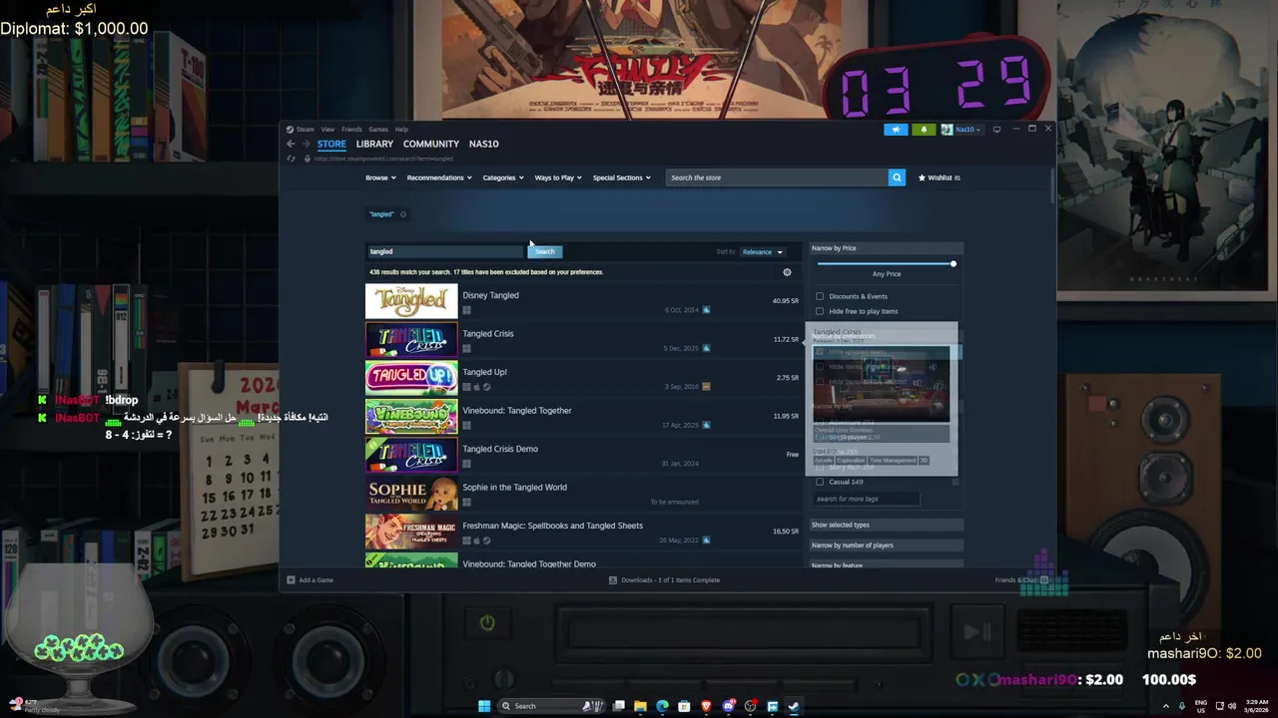Image resolution: width=1278 pixels, height=718 pixels.
Task: Expand the Recommendations dropdown
Action: 439,178
